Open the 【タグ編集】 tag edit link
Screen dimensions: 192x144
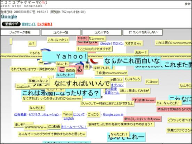coord(45,24)
